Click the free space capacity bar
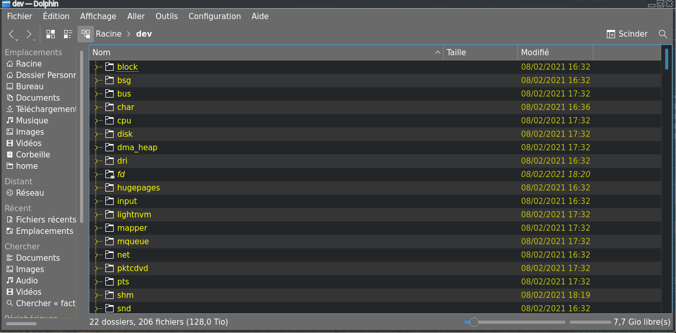Viewport: 676px width, 333px height. pos(590,322)
